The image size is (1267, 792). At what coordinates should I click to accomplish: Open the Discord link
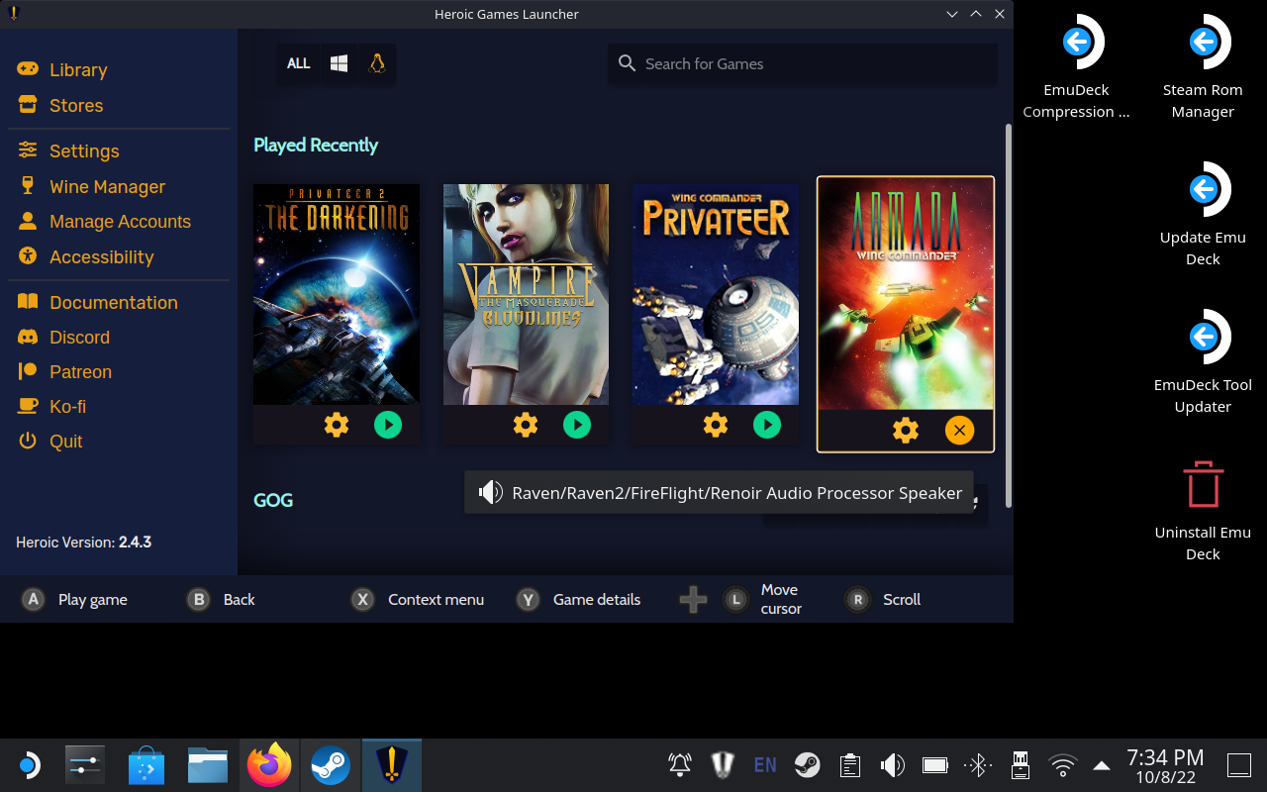pos(63,338)
